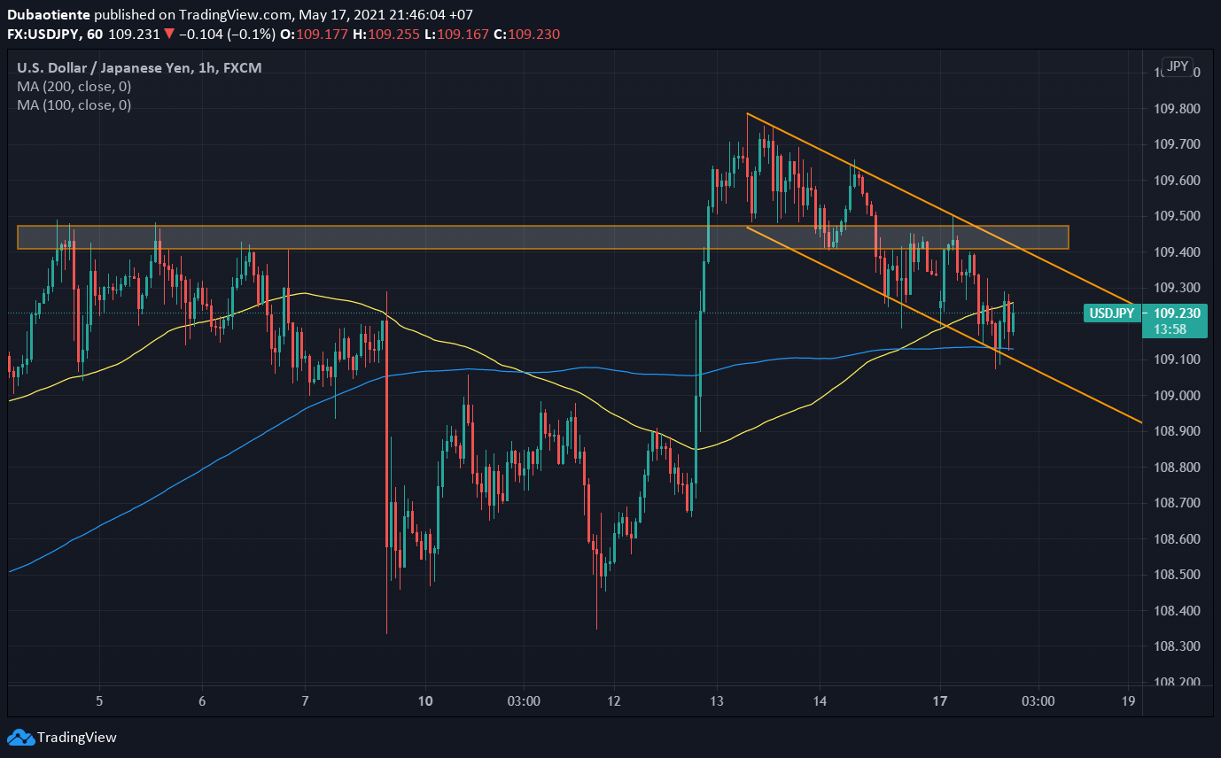Click the L:109.167 low value in header

(x=455, y=35)
